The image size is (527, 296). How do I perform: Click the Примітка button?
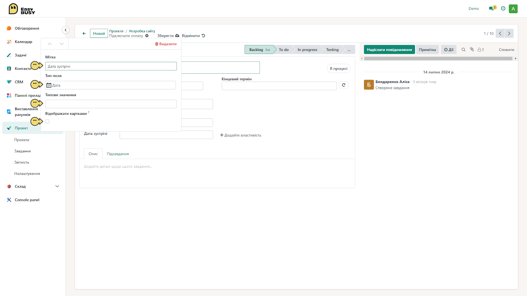tap(427, 50)
